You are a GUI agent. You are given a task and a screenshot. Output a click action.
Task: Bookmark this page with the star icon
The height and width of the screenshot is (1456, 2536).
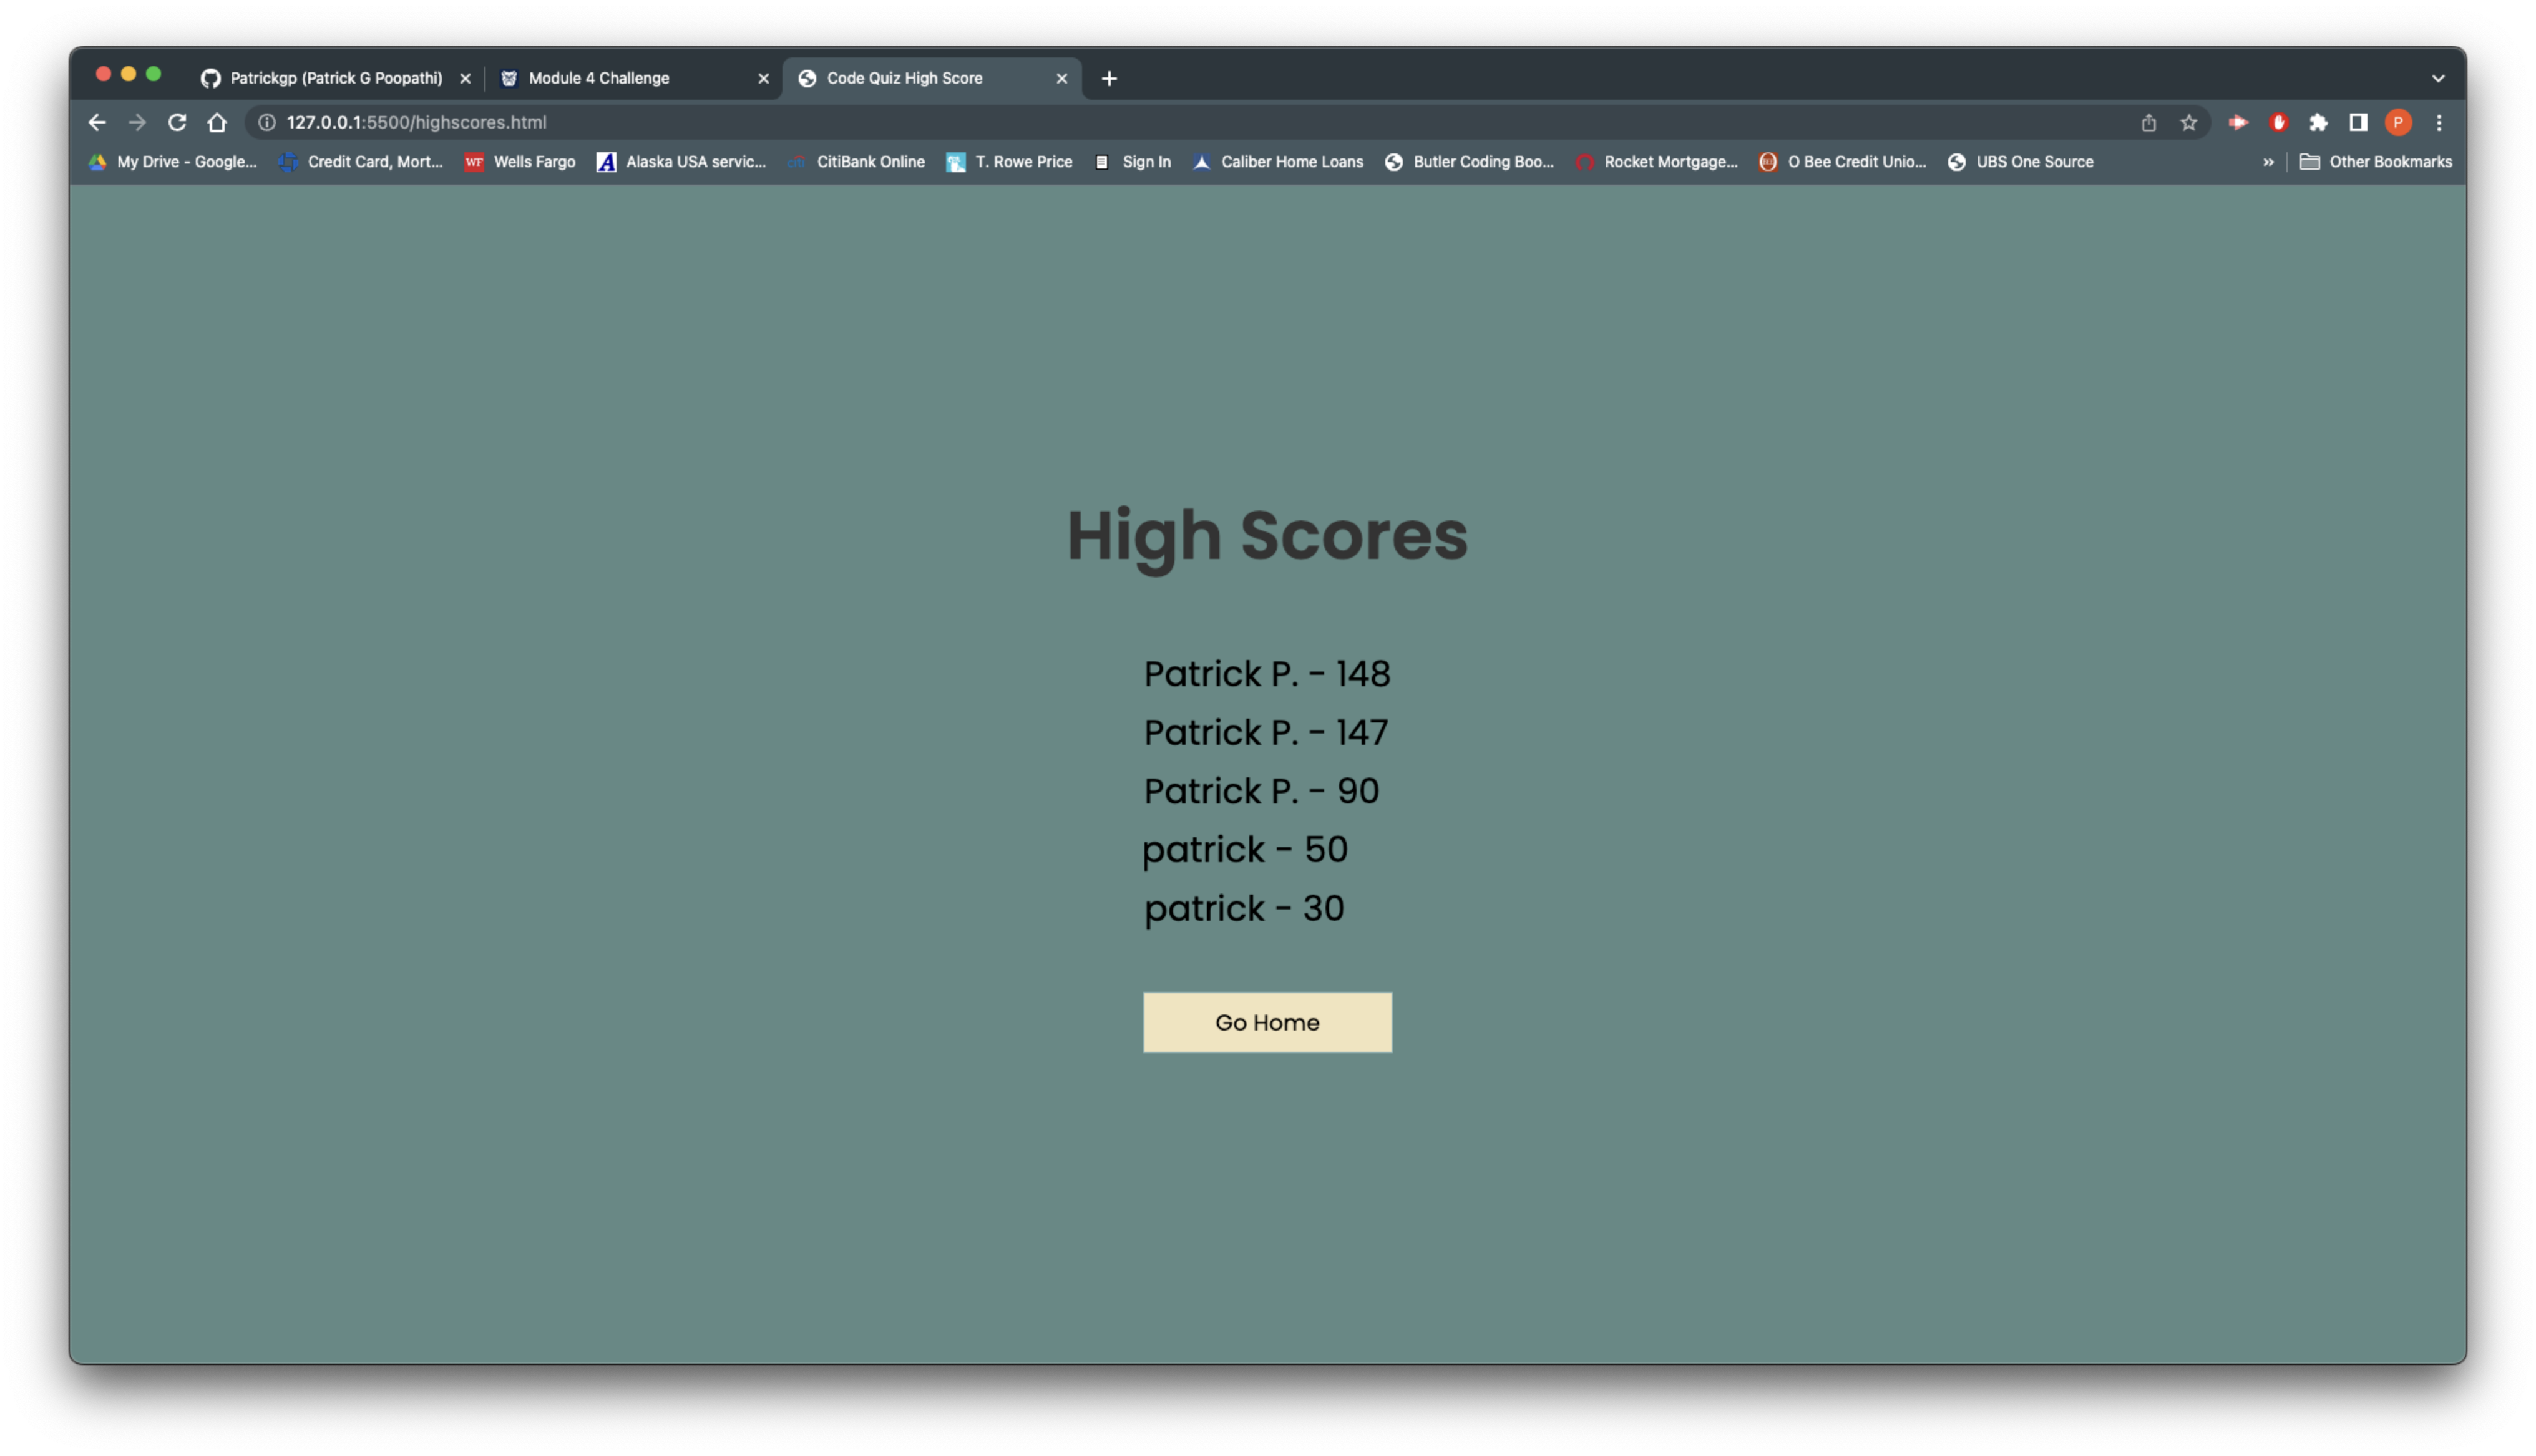click(2189, 122)
